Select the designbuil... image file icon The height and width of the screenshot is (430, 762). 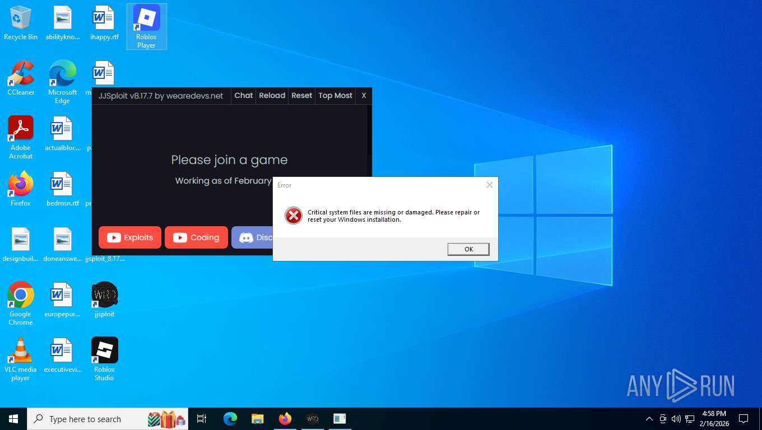click(x=21, y=245)
